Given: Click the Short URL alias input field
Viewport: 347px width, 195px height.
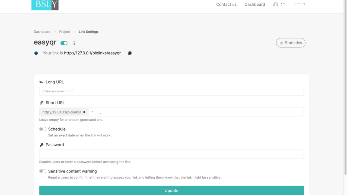Looking at the screenshot, I should click(x=196, y=112).
